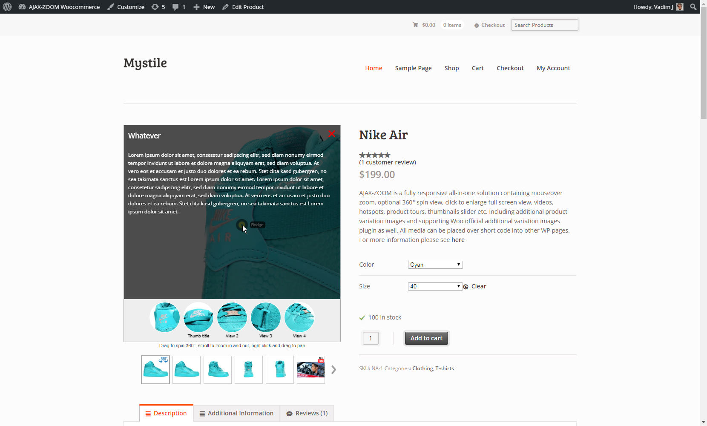Image resolution: width=707 pixels, height=426 pixels.
Task: Open Sample Page in main navigation
Action: (x=413, y=68)
